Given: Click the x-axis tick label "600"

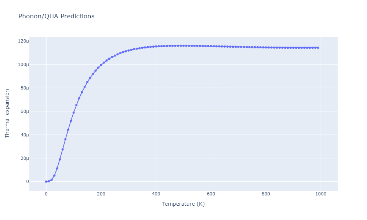Looking at the screenshot, I should pyautogui.click(x=211, y=194).
